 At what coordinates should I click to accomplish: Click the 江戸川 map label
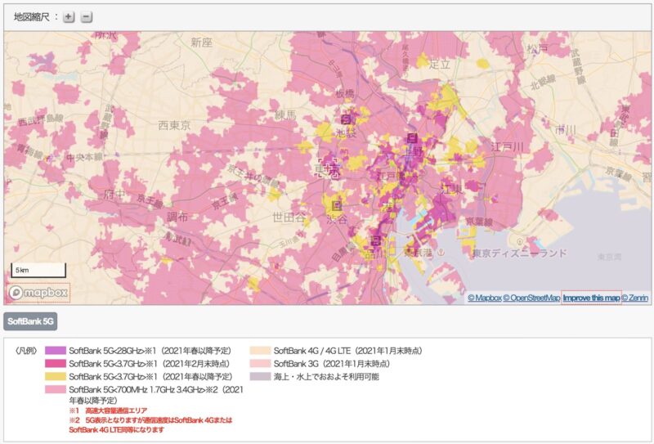(x=507, y=147)
